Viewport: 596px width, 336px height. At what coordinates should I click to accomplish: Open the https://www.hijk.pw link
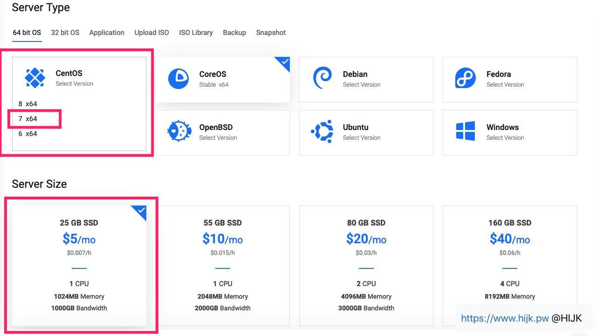point(505,318)
